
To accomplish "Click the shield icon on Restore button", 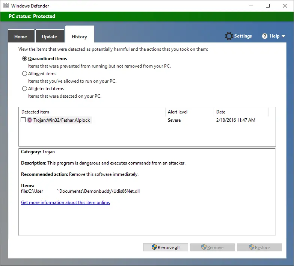I will (x=251, y=247).
